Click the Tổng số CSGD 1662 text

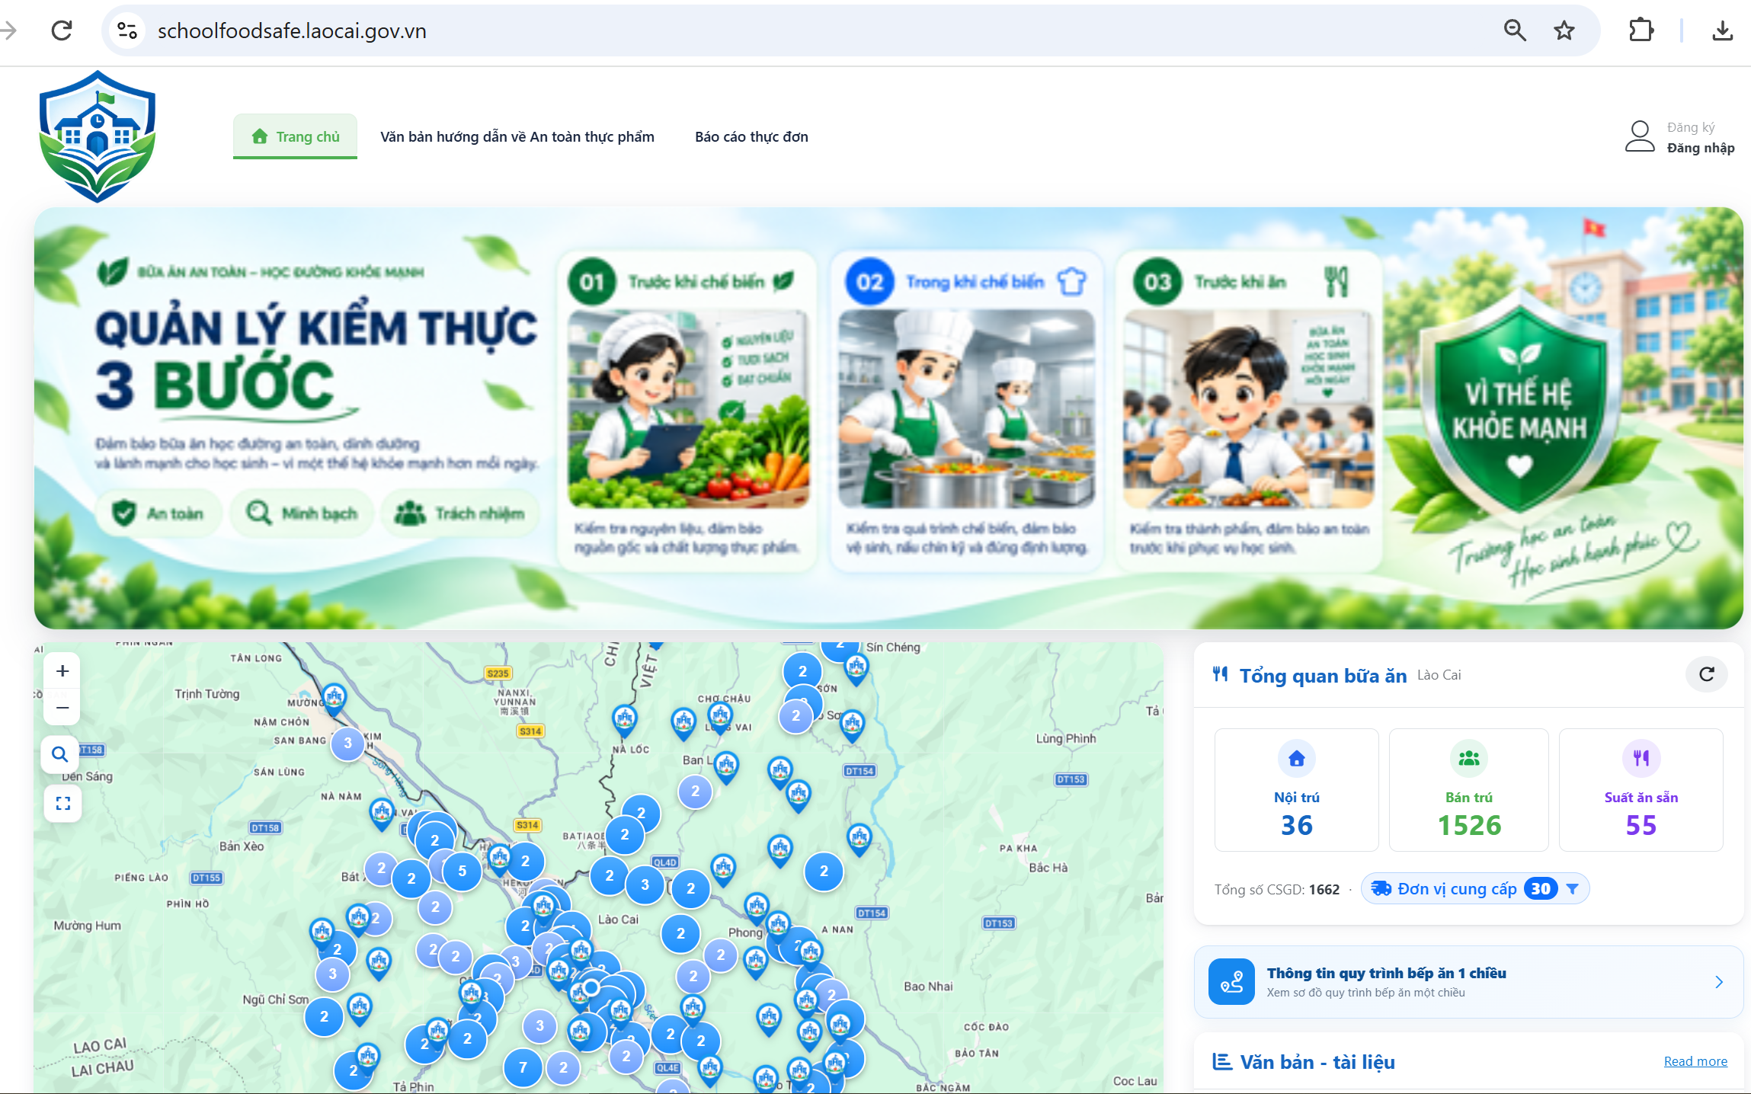(1277, 890)
